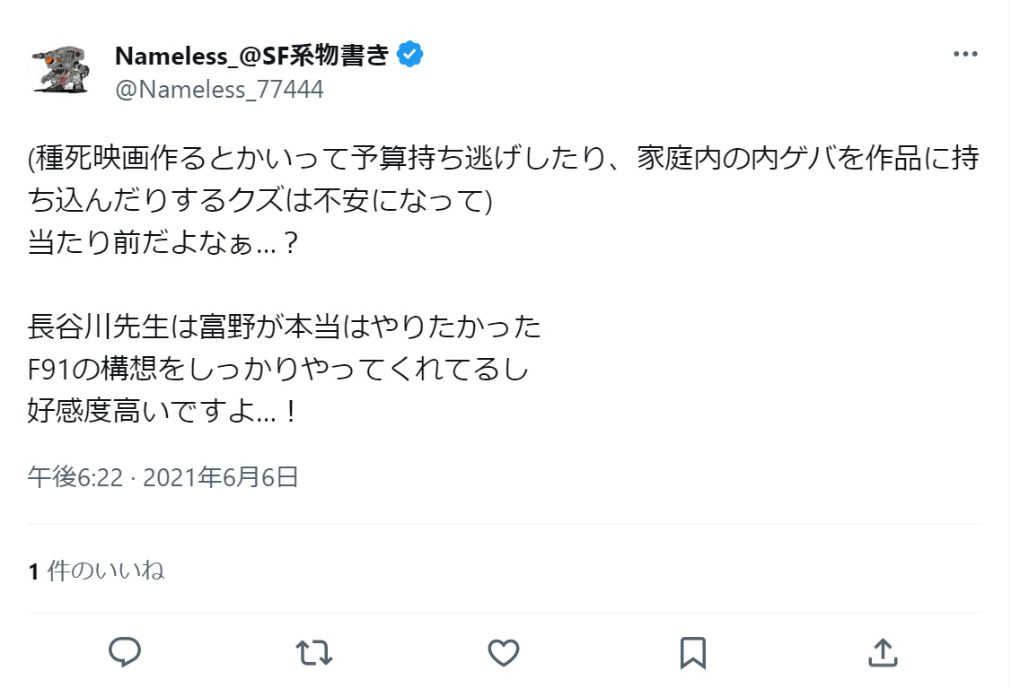Click the 2021年6月6日 date

(221, 477)
